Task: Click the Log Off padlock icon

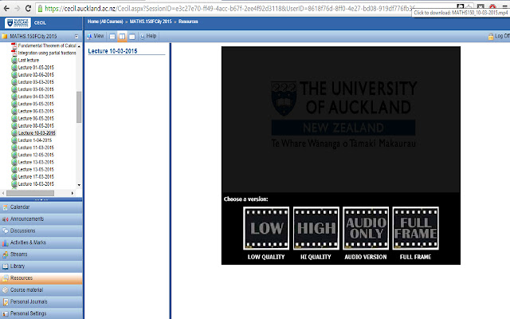Action: click(x=489, y=37)
